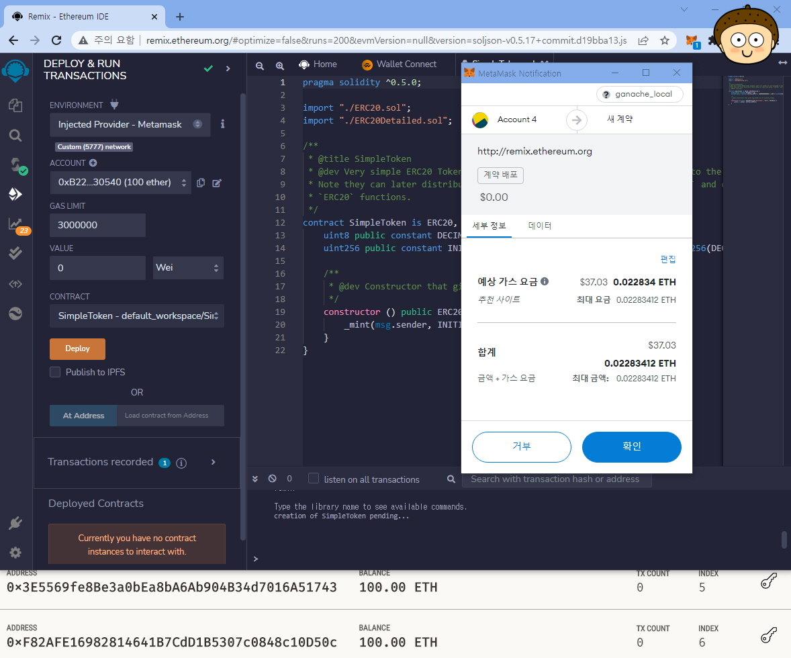Image resolution: width=791 pixels, height=658 pixels.
Task: Open account selector 0xB22...30540 dropdown
Action: coord(121,182)
